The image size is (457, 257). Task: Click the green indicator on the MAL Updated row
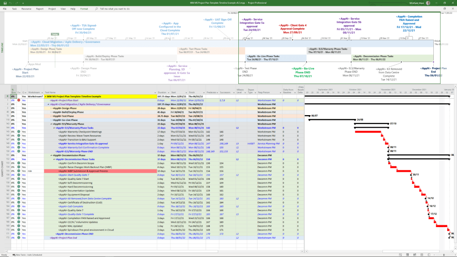pos(19,226)
